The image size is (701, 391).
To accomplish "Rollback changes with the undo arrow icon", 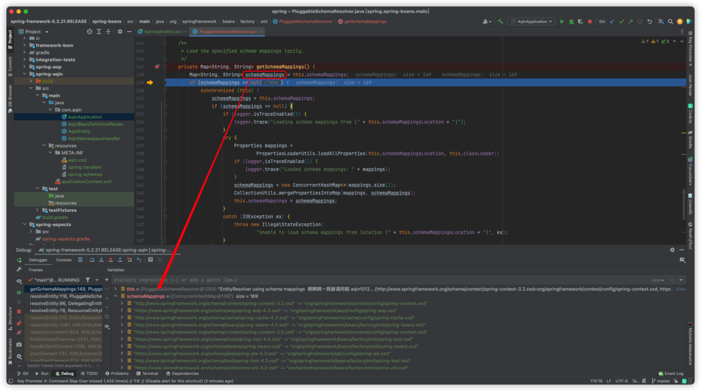I will pos(649,21).
